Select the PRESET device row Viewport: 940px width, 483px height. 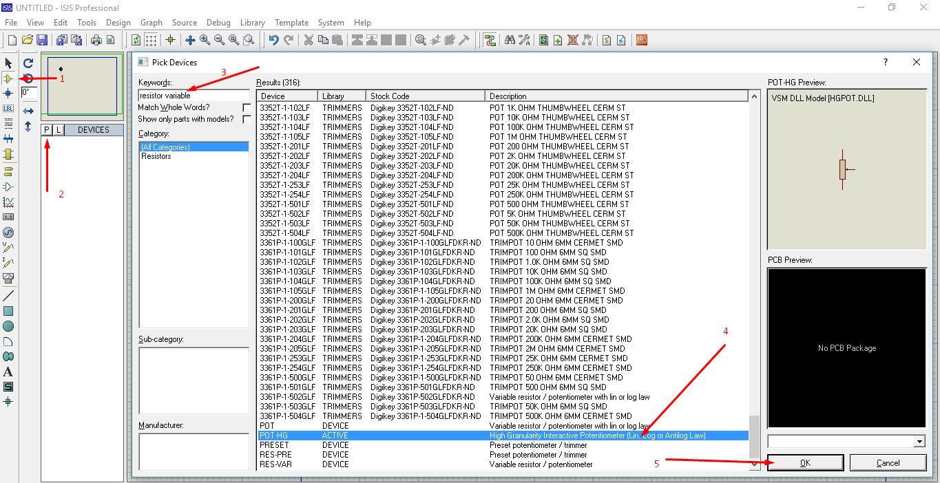pos(503,445)
